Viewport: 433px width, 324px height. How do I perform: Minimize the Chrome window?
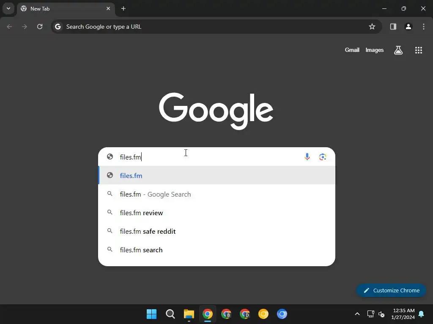384,8
